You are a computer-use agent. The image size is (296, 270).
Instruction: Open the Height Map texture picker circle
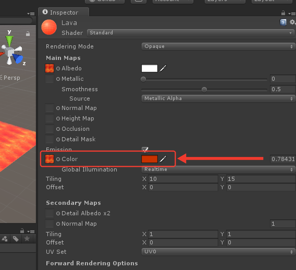pyautogui.click(x=58, y=118)
